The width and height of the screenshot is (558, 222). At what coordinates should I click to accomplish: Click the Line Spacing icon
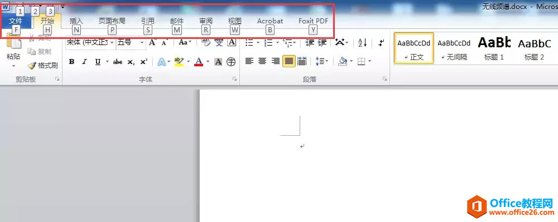coord(322,62)
